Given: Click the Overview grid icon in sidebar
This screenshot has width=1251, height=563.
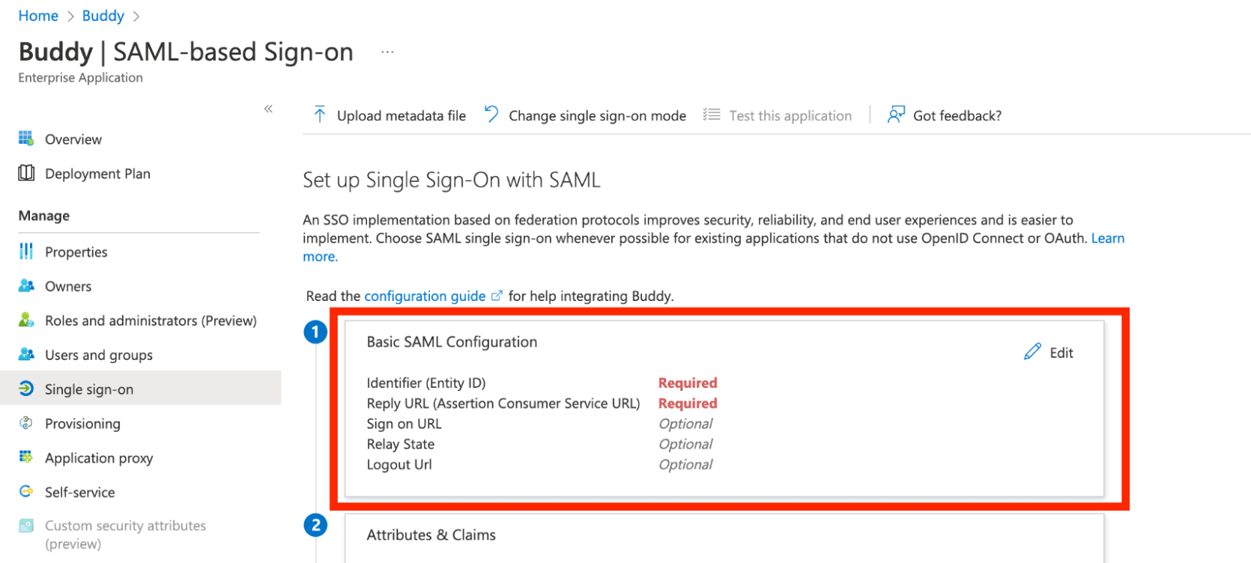Looking at the screenshot, I should pos(26,139).
